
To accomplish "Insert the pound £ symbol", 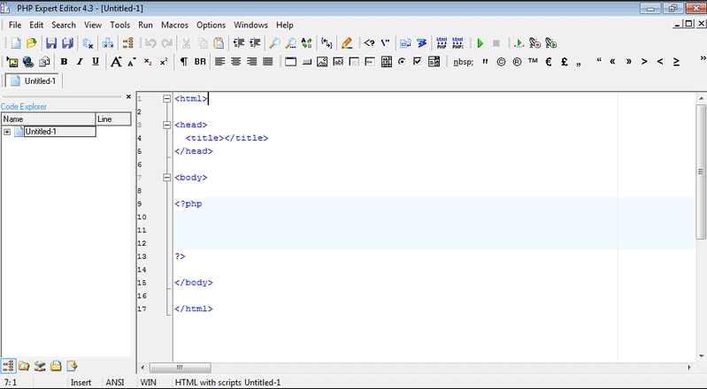I will 564,62.
